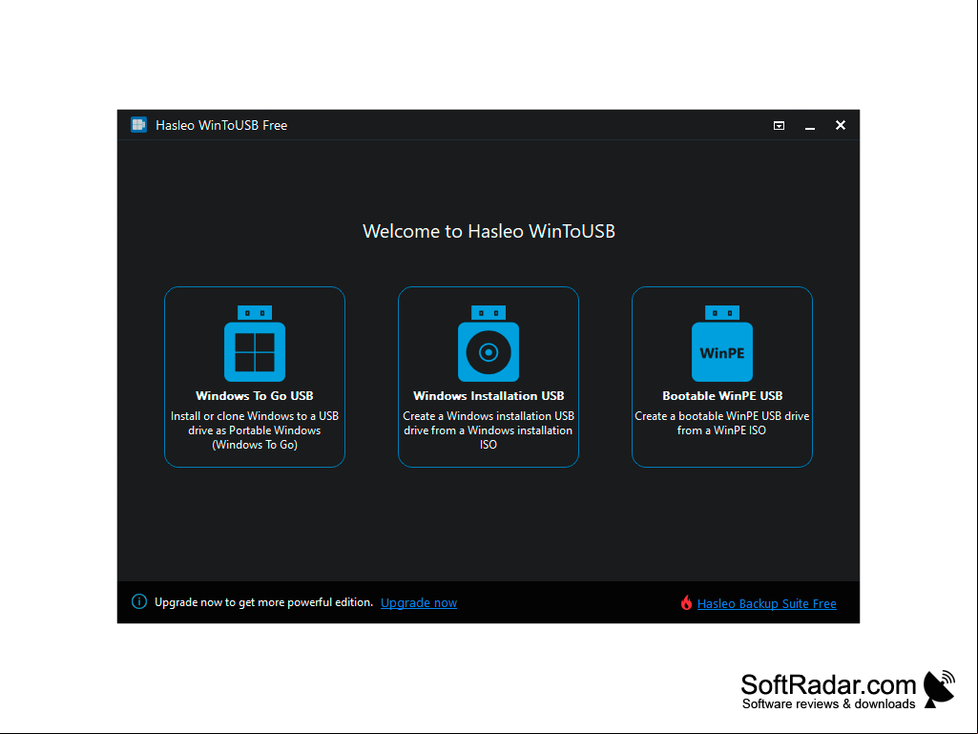Click the 'Upgrade now to get more powerful edition' text
The image size is (978, 734).
click(264, 602)
